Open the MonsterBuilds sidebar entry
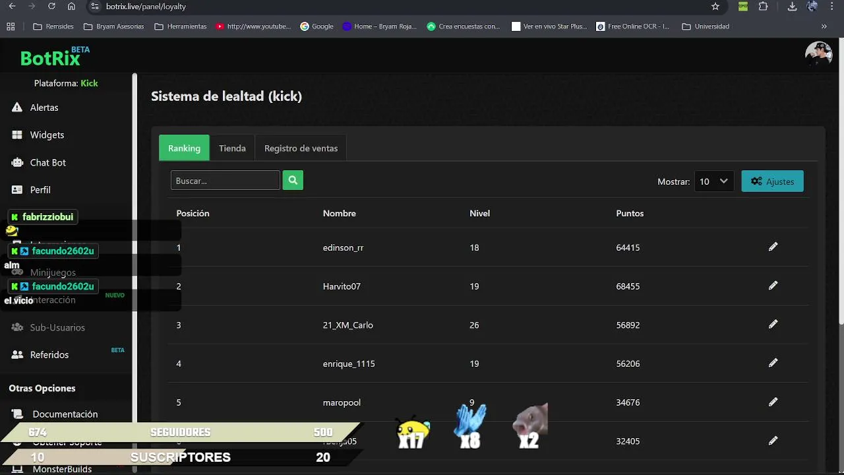 [62, 469]
